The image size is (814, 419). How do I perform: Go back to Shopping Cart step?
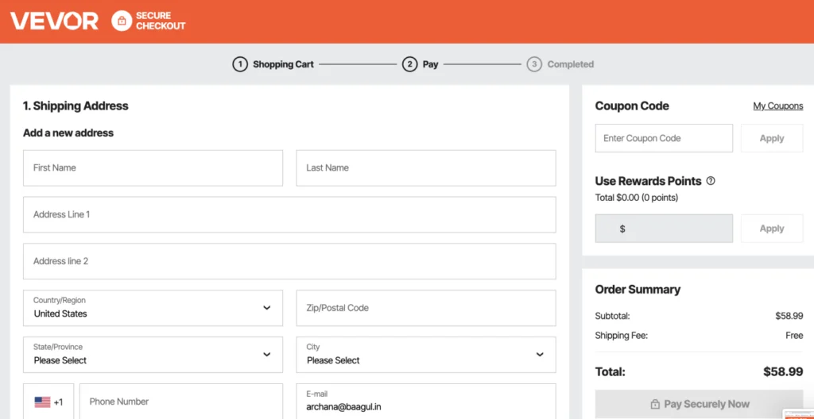[x=284, y=64]
